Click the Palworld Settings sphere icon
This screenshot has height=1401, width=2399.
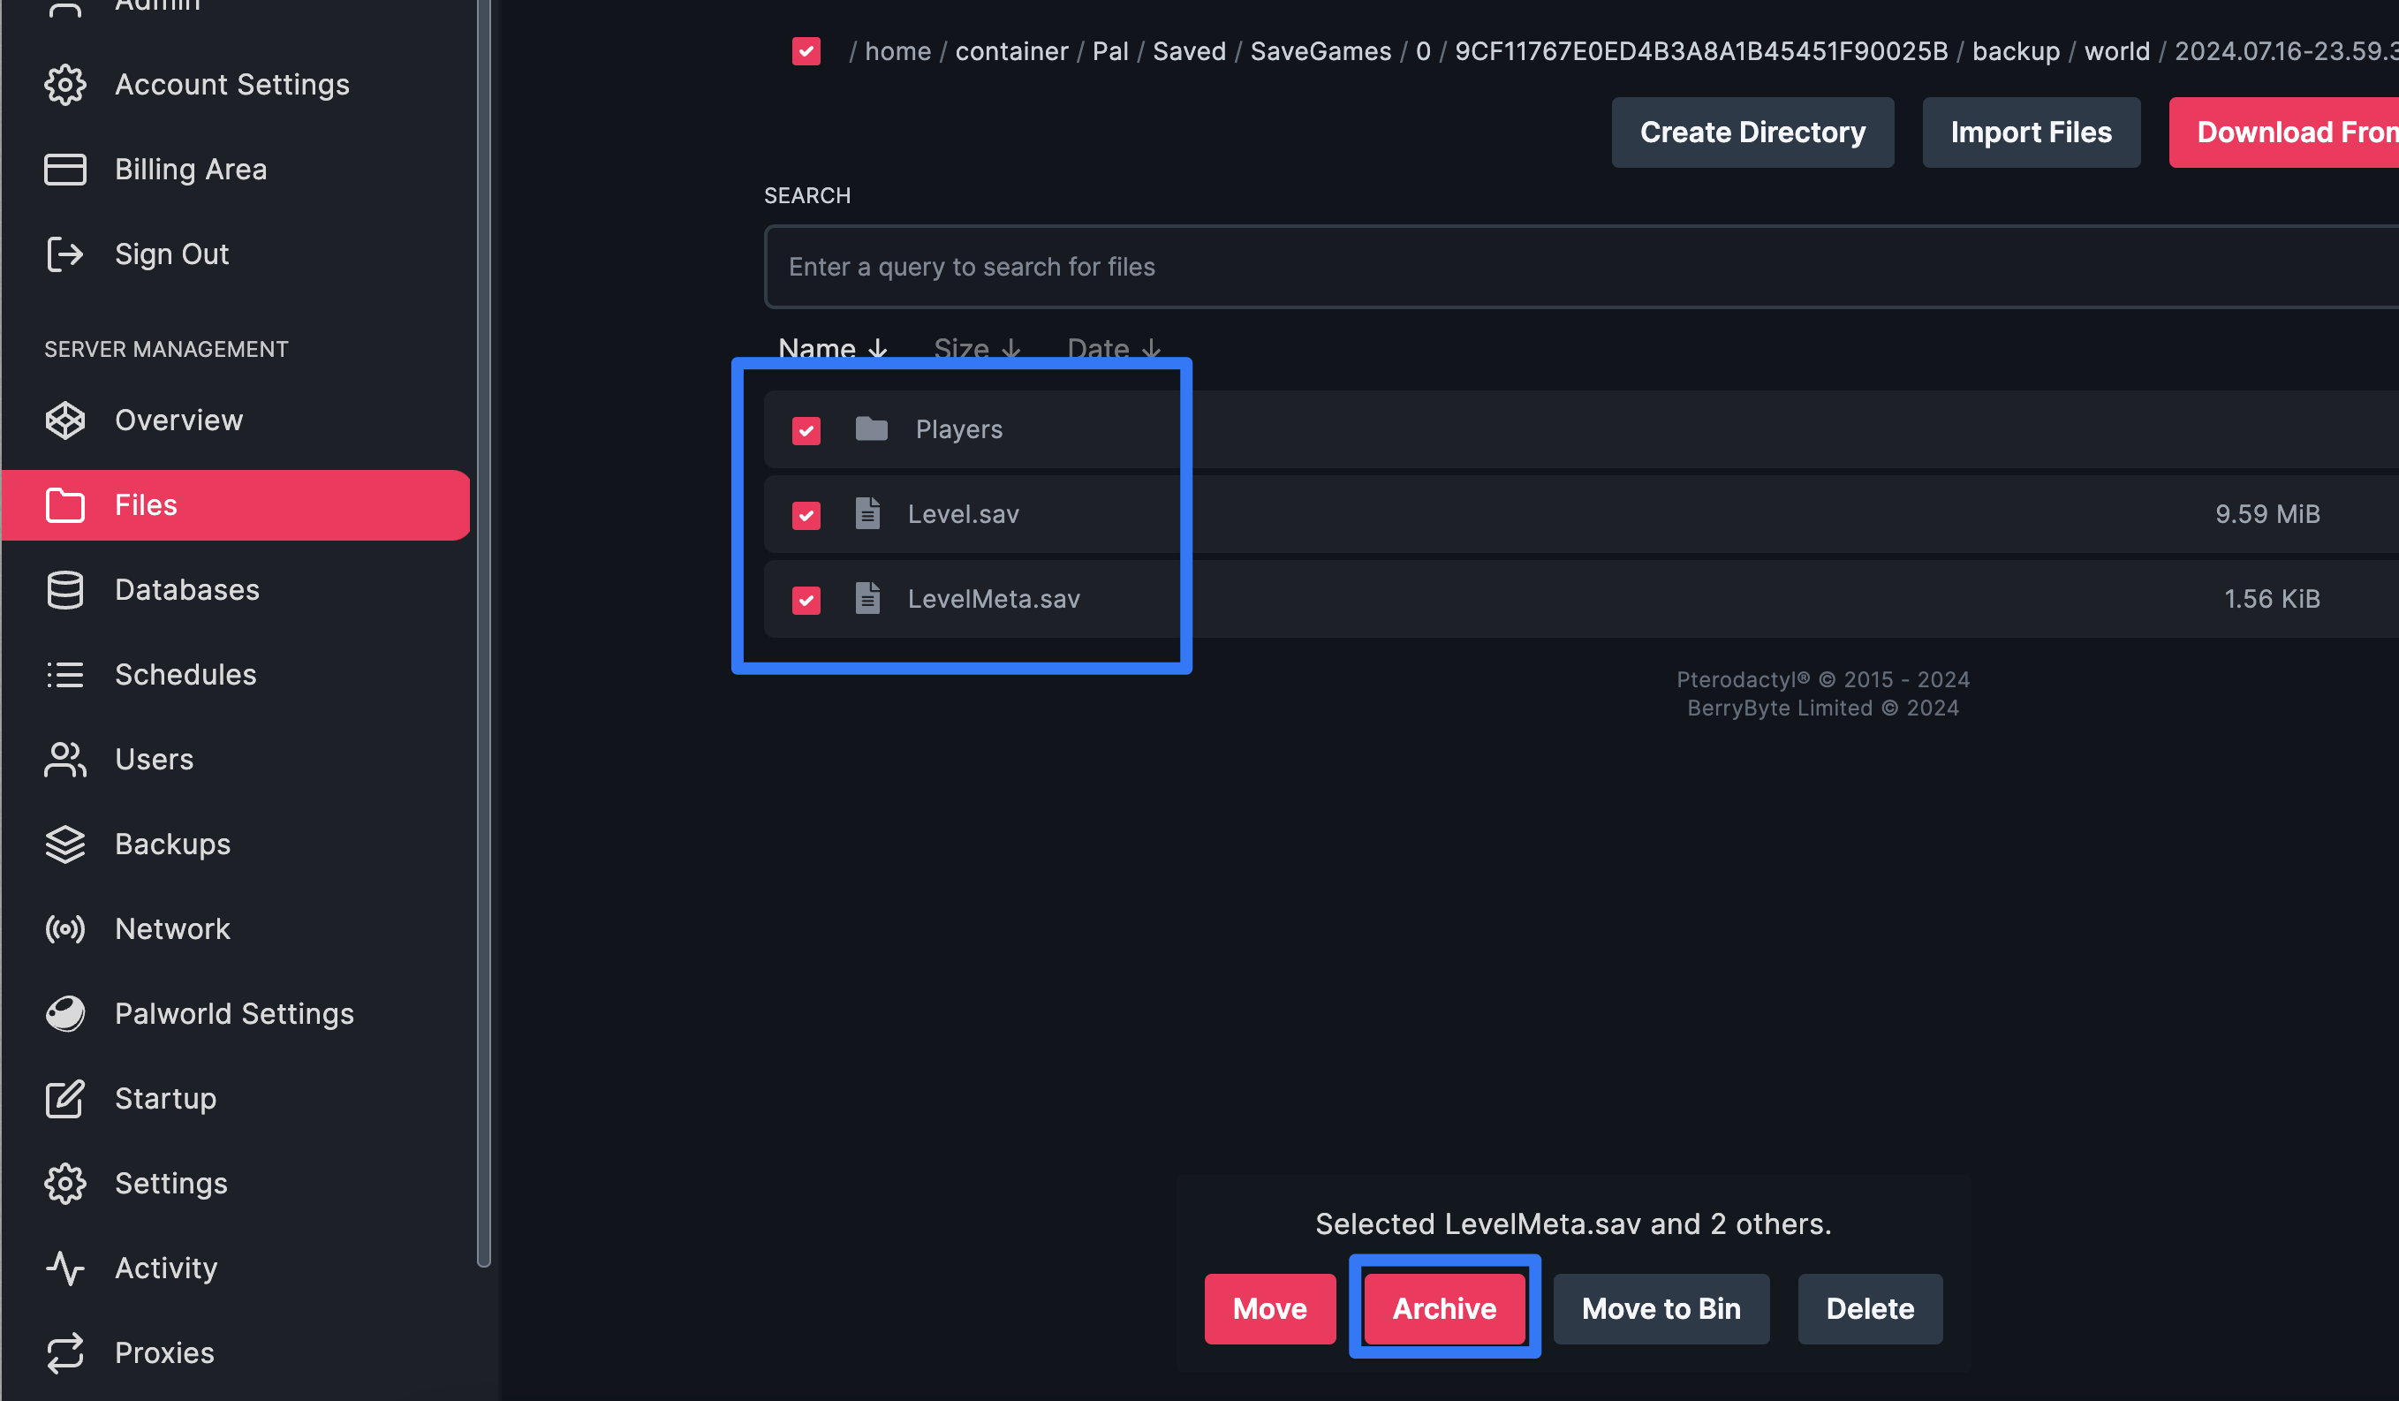click(x=64, y=1013)
